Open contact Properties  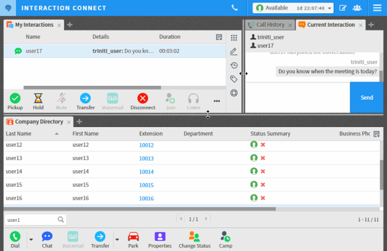coord(160,240)
